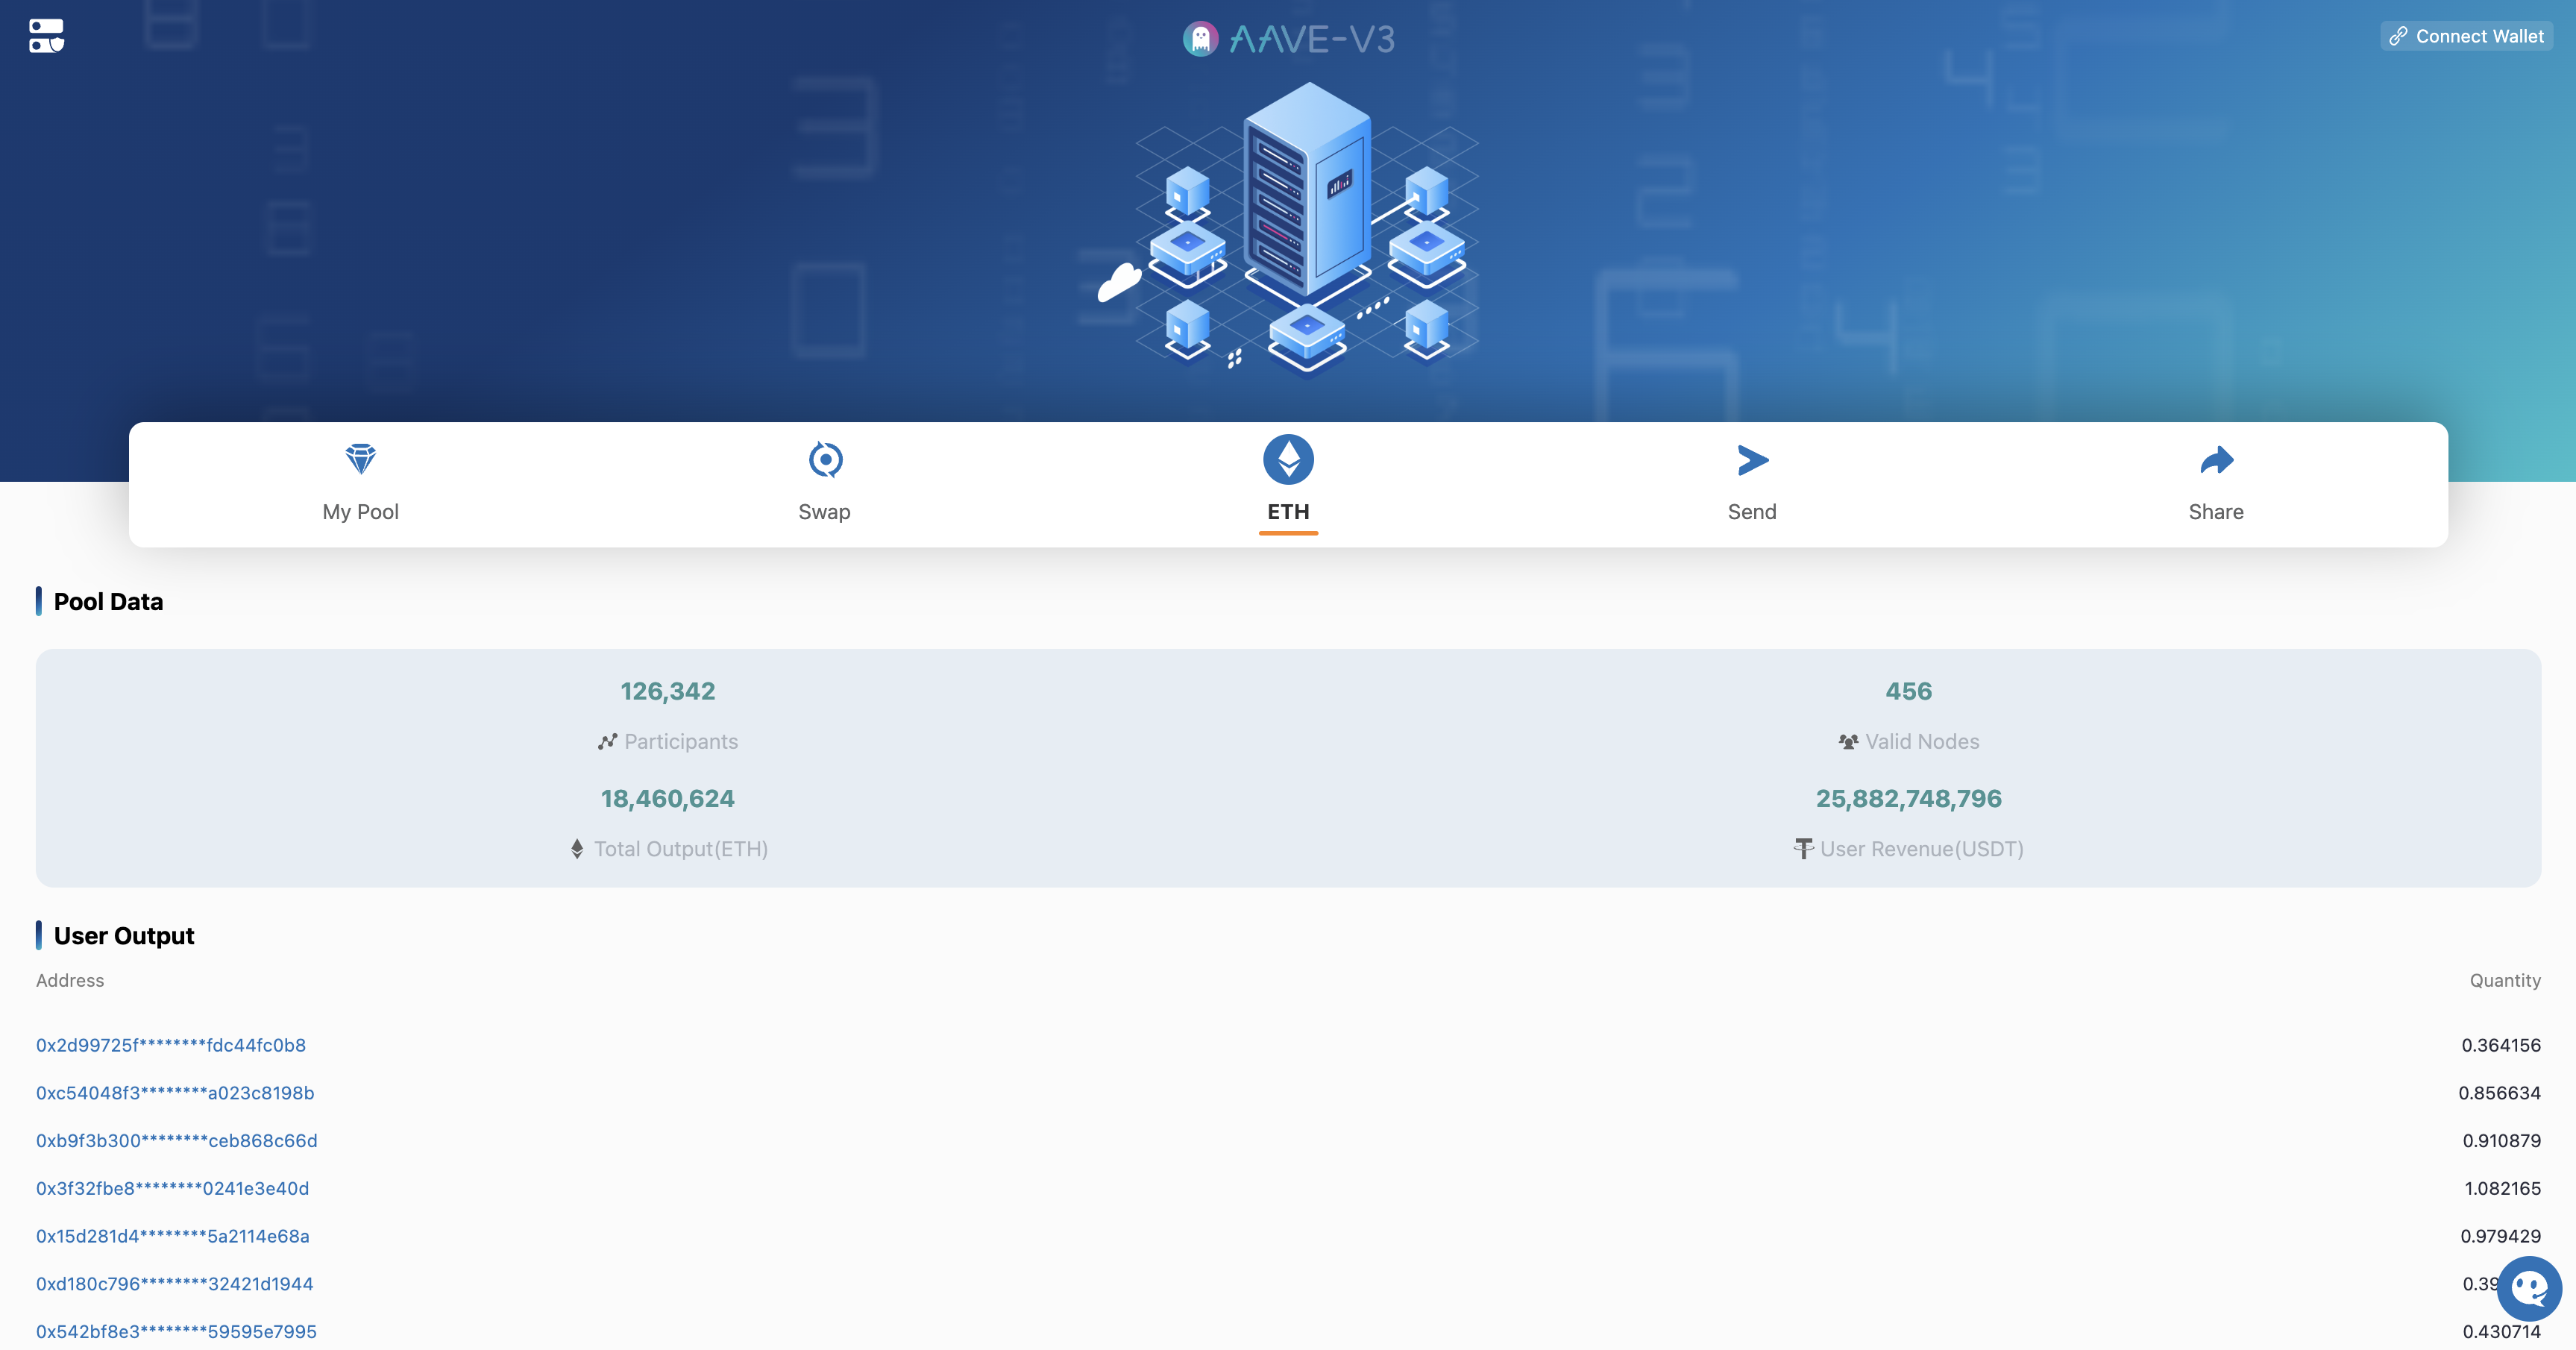This screenshot has width=2576, height=1350.
Task: Open the Send tab label
Action: click(1752, 512)
